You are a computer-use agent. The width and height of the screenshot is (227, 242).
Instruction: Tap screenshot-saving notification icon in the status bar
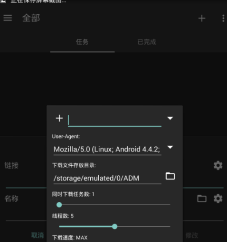tap(3, 1)
